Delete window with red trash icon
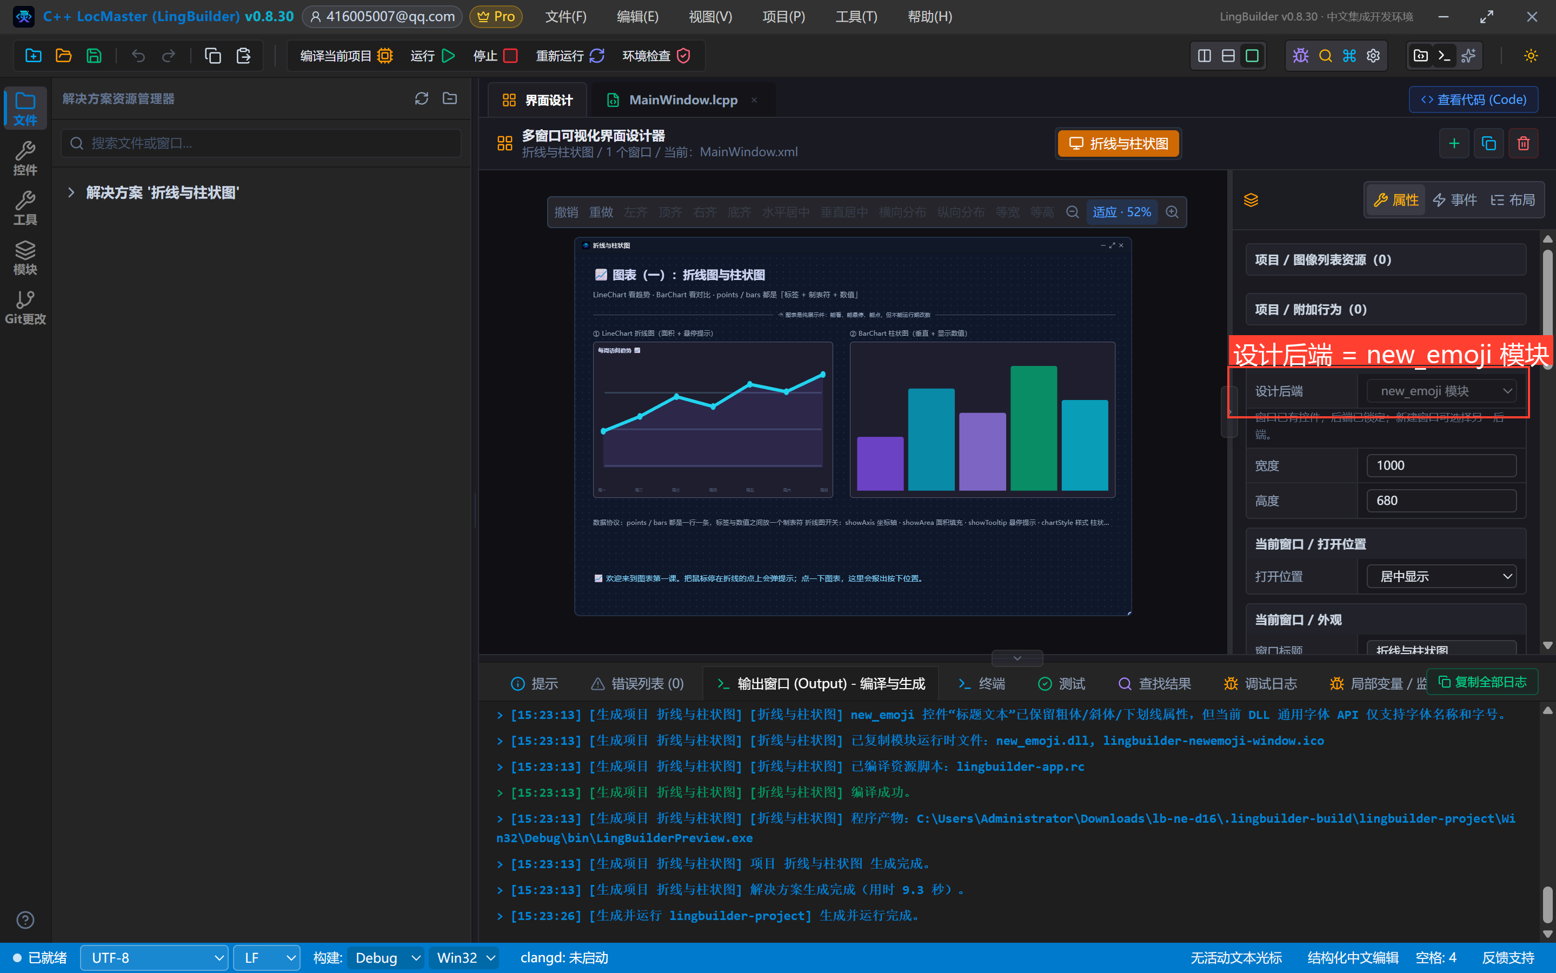Image resolution: width=1556 pixels, height=973 pixels. click(1523, 143)
